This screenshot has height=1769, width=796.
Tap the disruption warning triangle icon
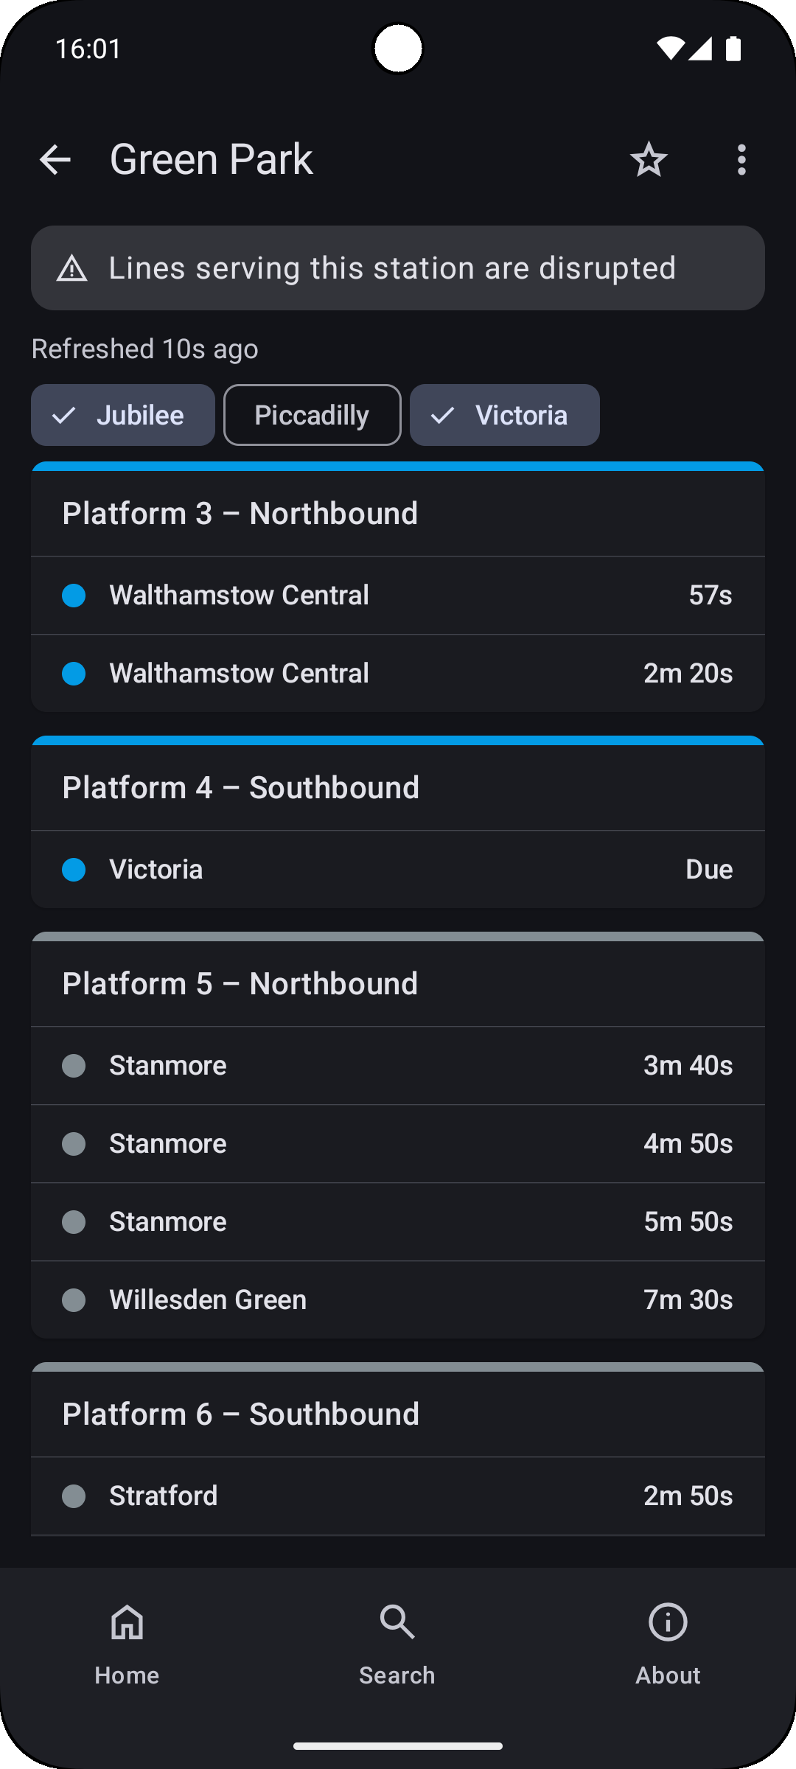click(x=72, y=268)
